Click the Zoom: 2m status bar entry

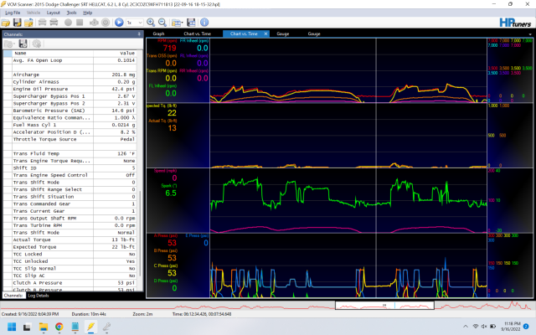pyautogui.click(x=142, y=314)
